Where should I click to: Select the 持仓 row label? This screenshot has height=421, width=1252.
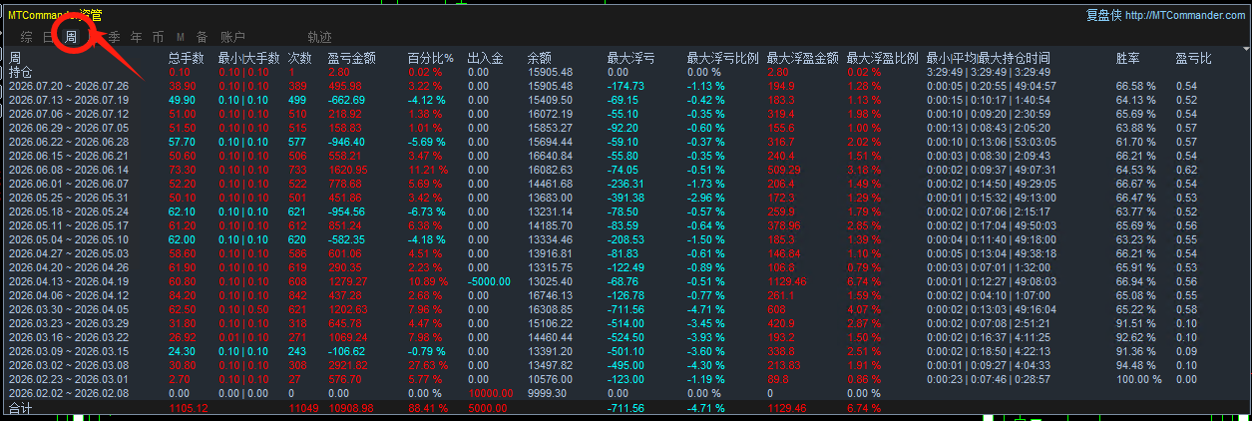point(20,72)
